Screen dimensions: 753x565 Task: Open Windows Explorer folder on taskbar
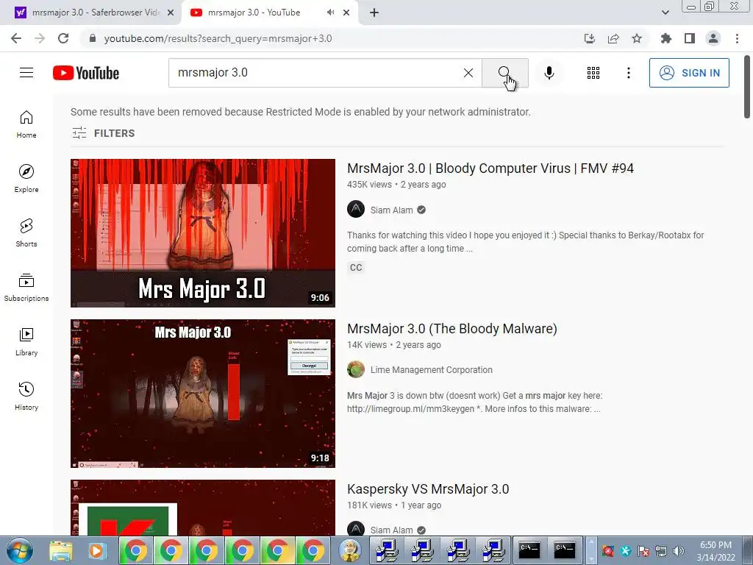pos(61,550)
